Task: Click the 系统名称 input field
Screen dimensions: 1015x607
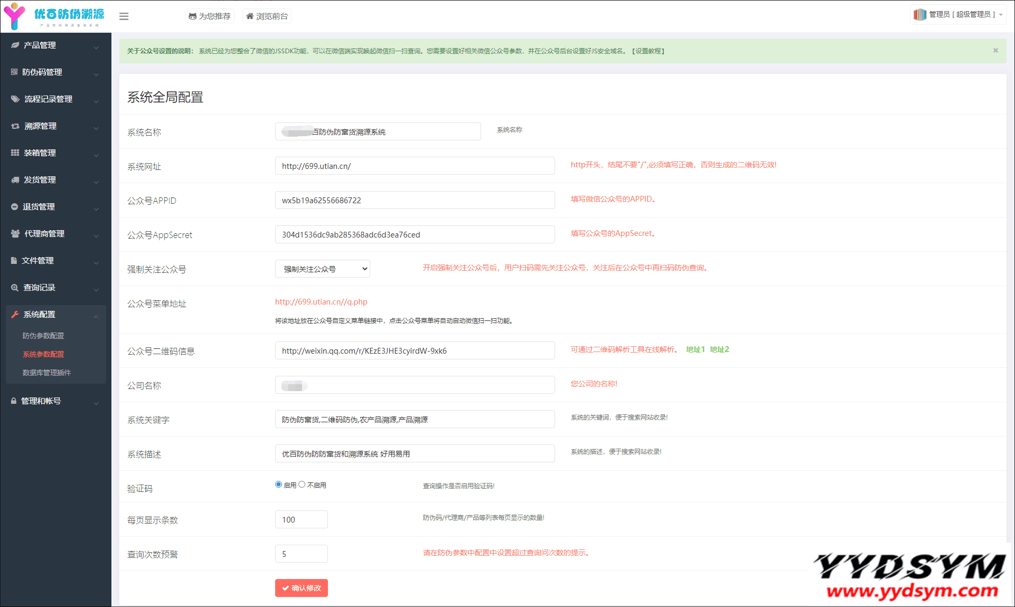Action: point(378,131)
